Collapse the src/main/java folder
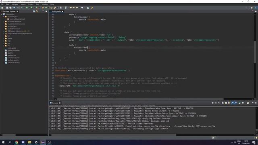Image resolution: width=258 pixels, height=145 pixels. point(4,17)
